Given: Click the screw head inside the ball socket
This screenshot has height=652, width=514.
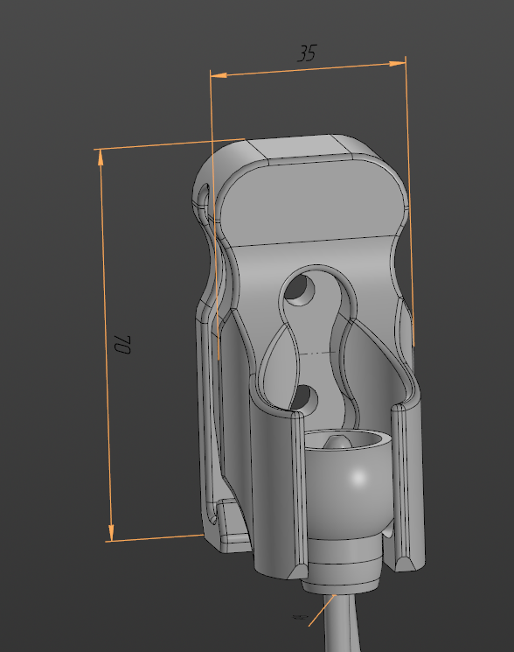Looking at the screenshot, I should click(x=337, y=442).
